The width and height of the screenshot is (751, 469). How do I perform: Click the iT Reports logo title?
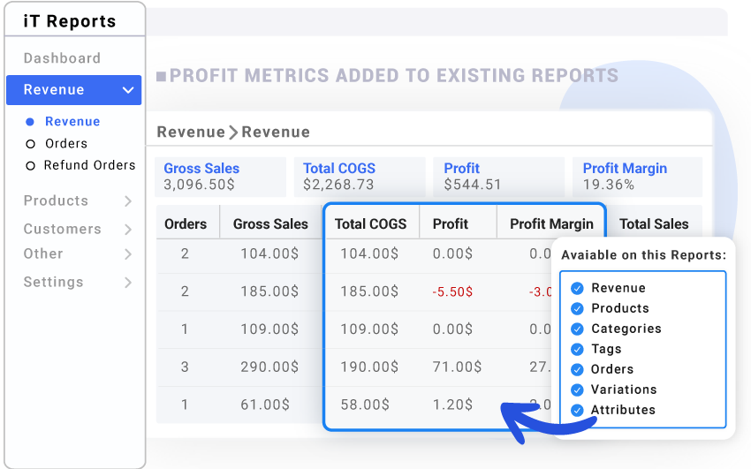click(x=70, y=21)
